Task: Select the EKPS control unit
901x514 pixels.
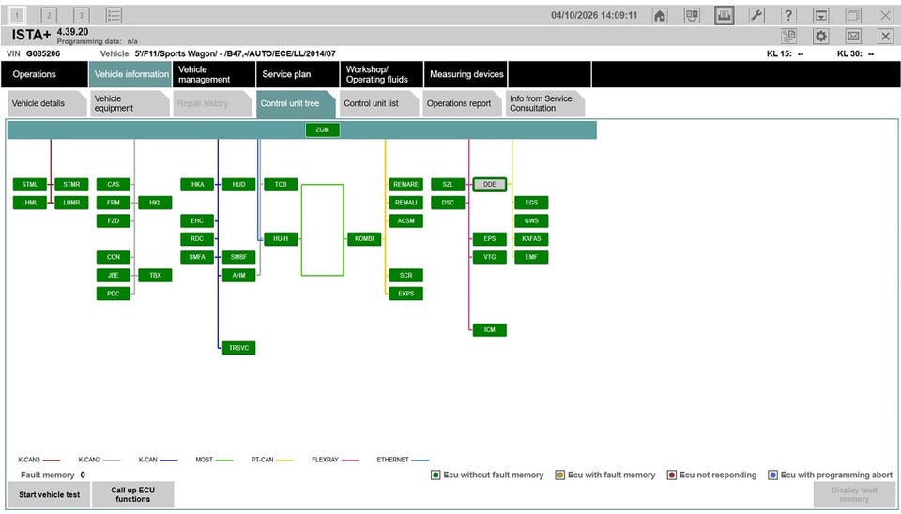Action: point(406,294)
